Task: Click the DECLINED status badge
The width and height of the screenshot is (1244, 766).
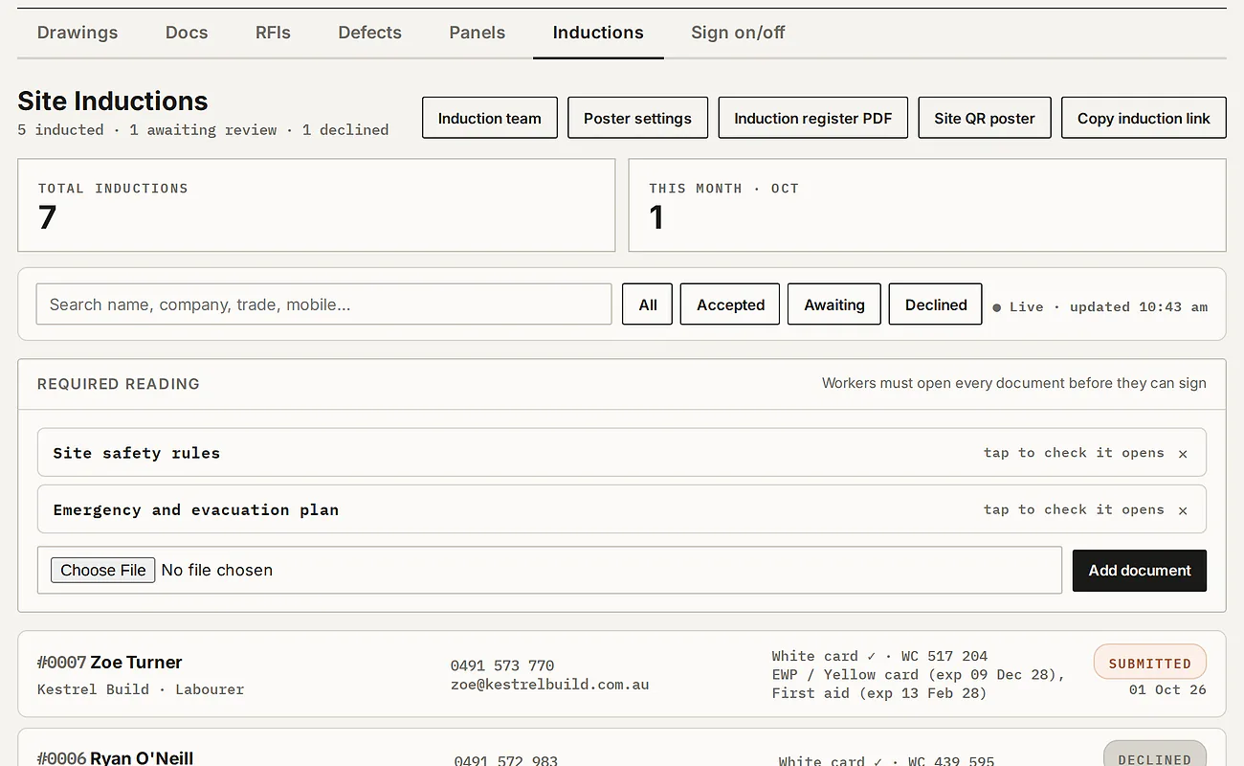Action: pos(1155,754)
